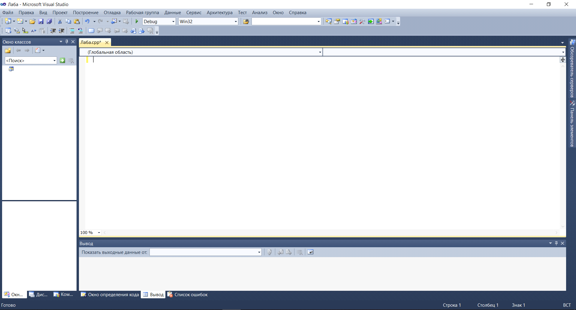Toggle word wrap in Output panel

tap(310, 252)
